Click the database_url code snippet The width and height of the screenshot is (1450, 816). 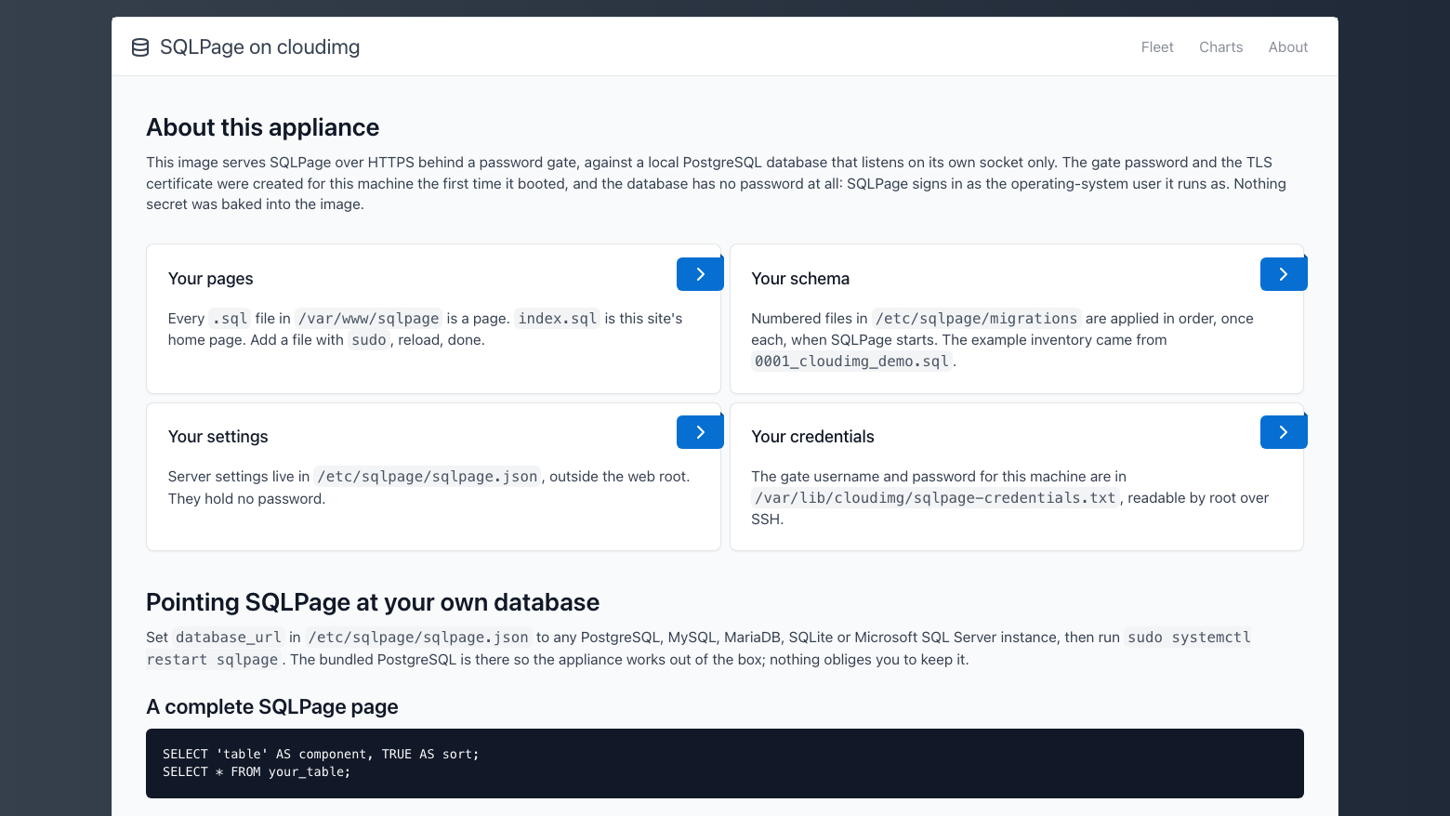click(229, 638)
